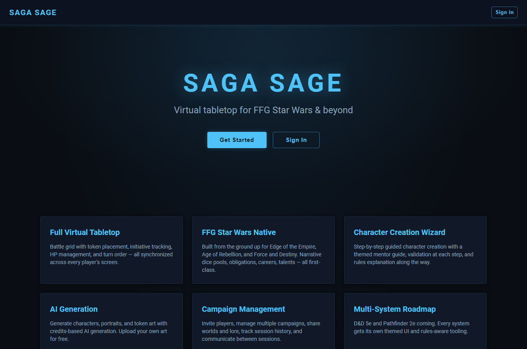Click the Multi-System Roadmap card heading
Screen dimensions: 527x349
tap(395, 309)
